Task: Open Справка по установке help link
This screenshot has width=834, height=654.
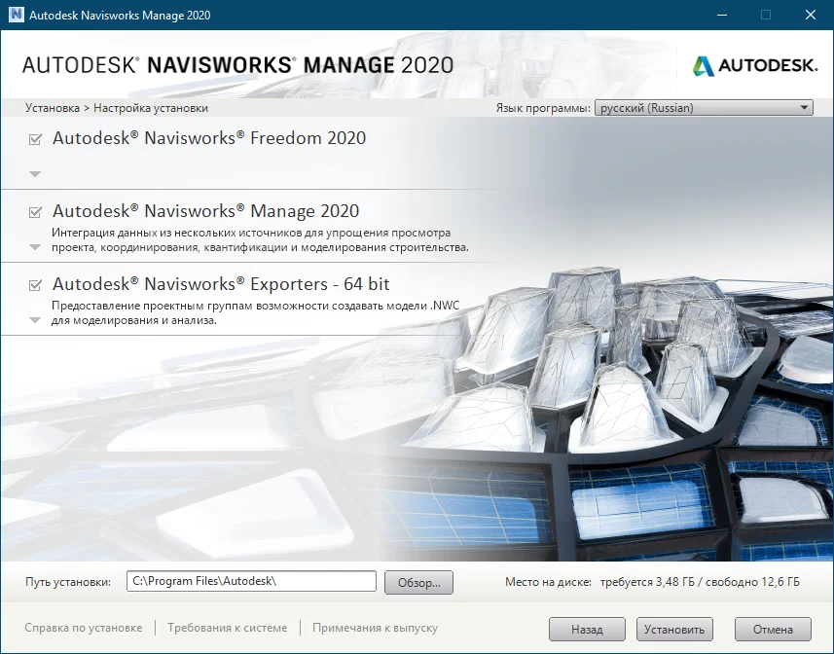Action: [84, 629]
